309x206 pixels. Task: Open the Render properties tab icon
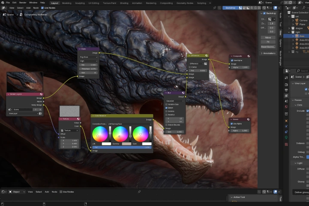pyautogui.click(x=286, y=85)
